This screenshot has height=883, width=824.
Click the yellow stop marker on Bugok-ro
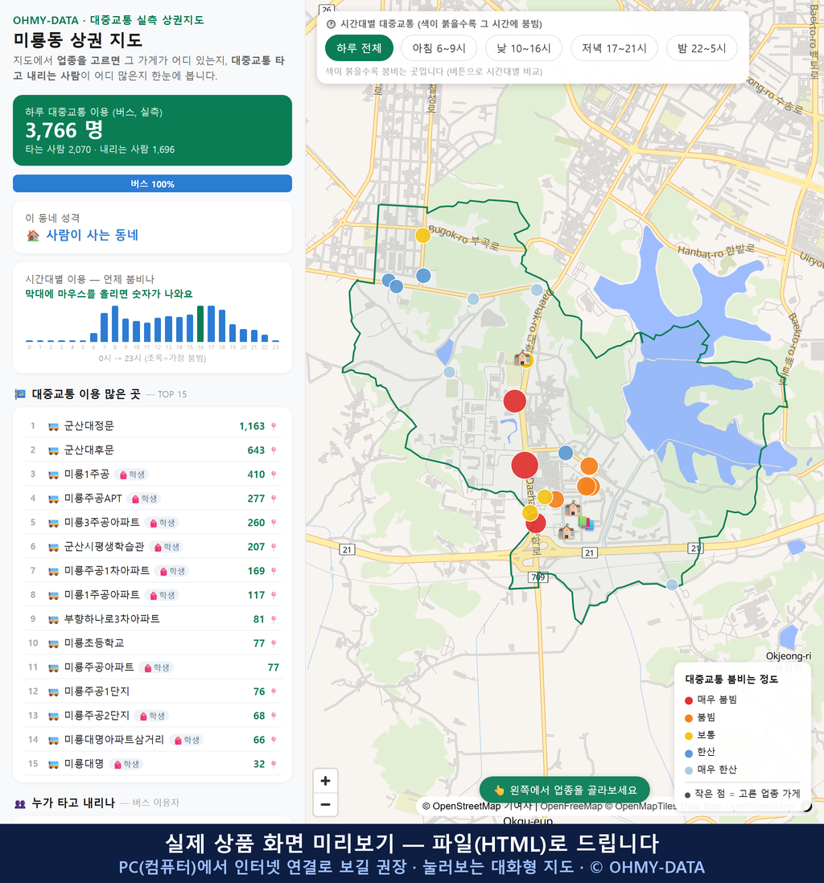click(x=422, y=235)
